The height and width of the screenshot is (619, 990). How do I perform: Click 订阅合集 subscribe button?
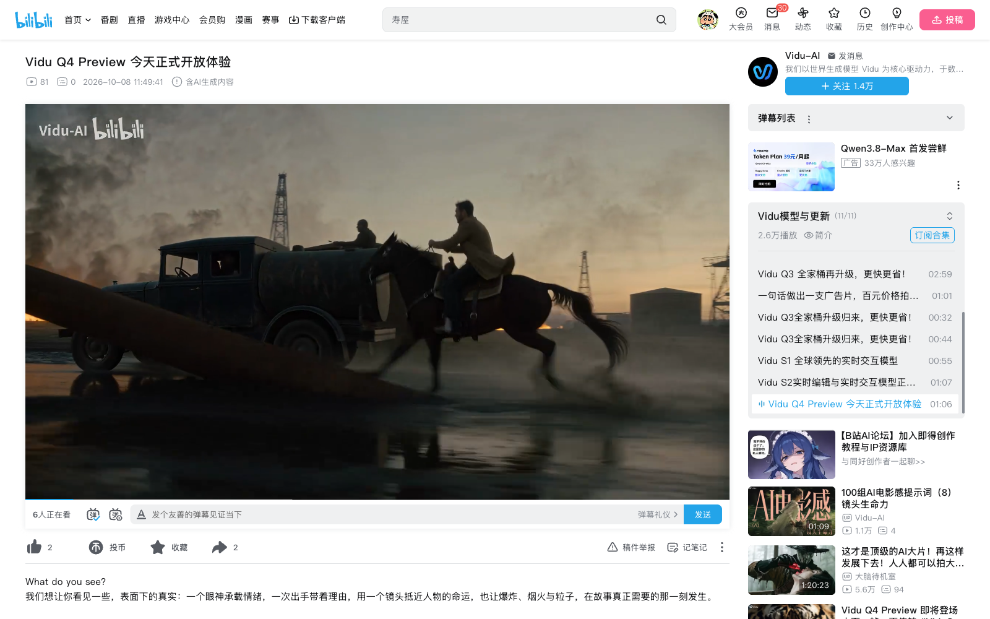932,235
